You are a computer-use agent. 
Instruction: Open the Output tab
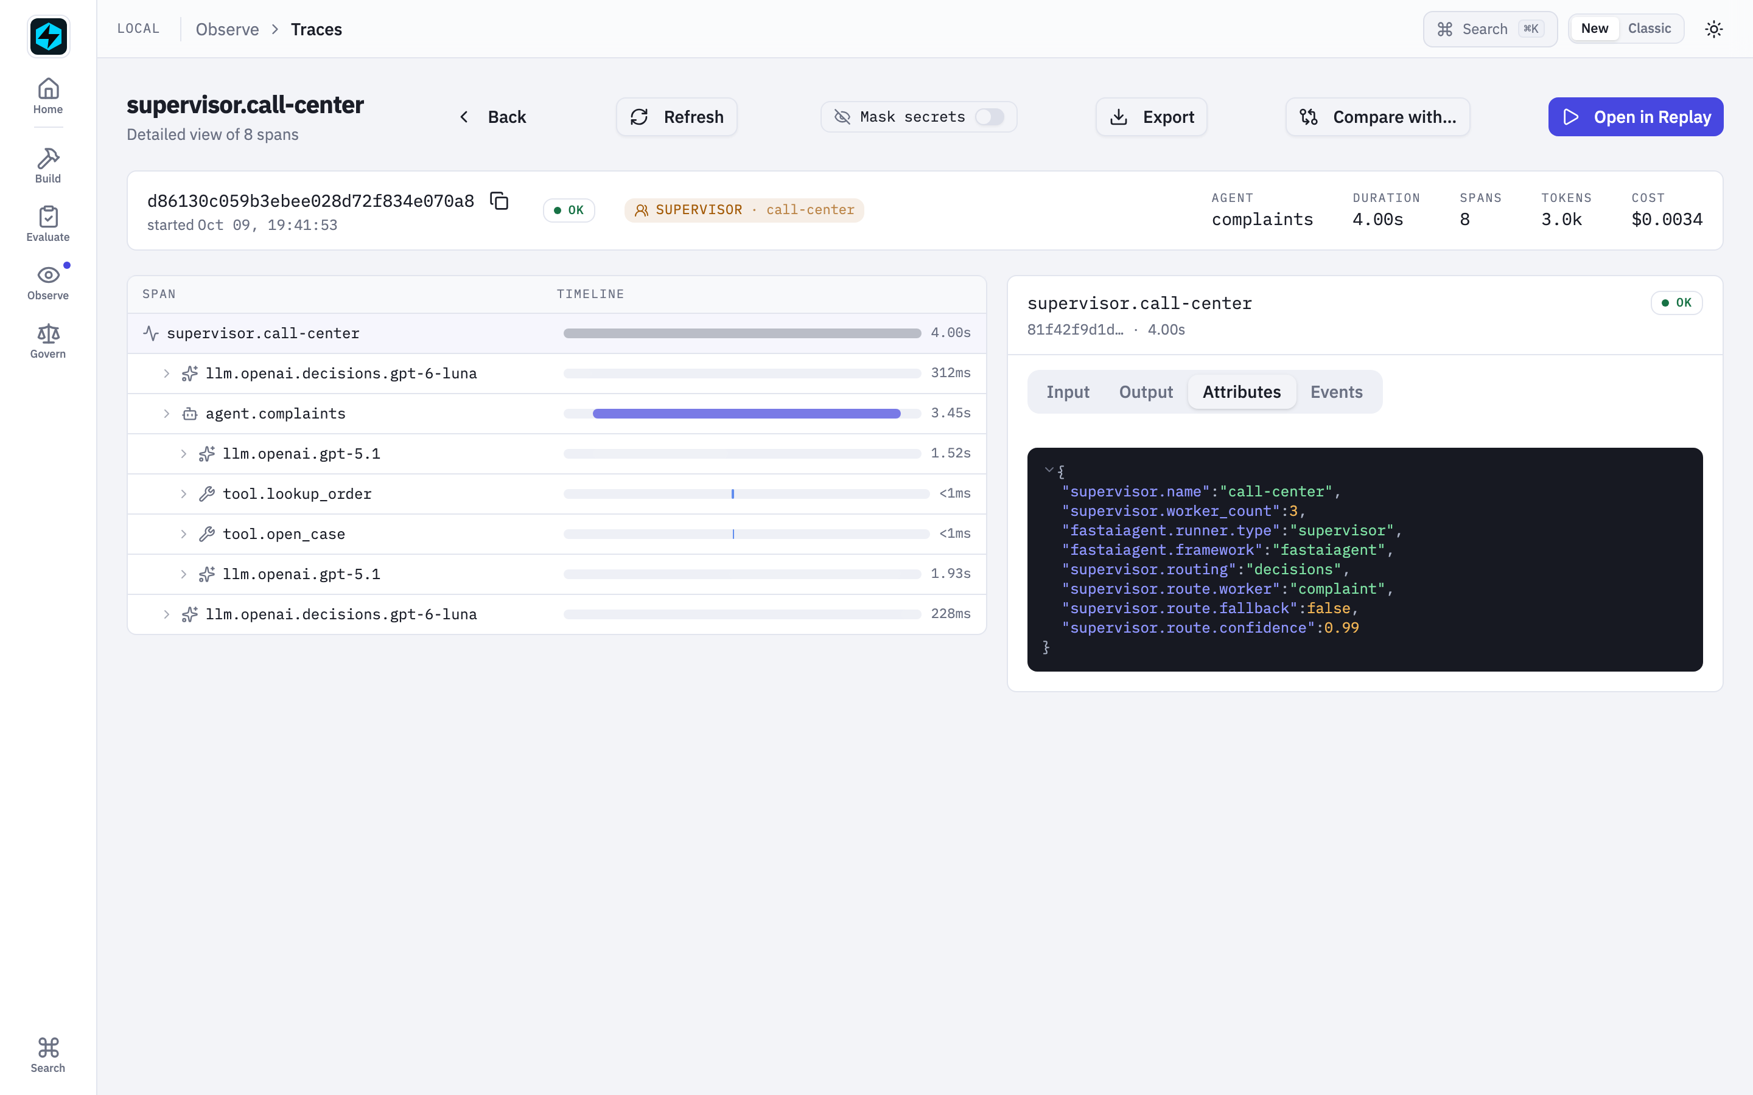[1146, 392]
